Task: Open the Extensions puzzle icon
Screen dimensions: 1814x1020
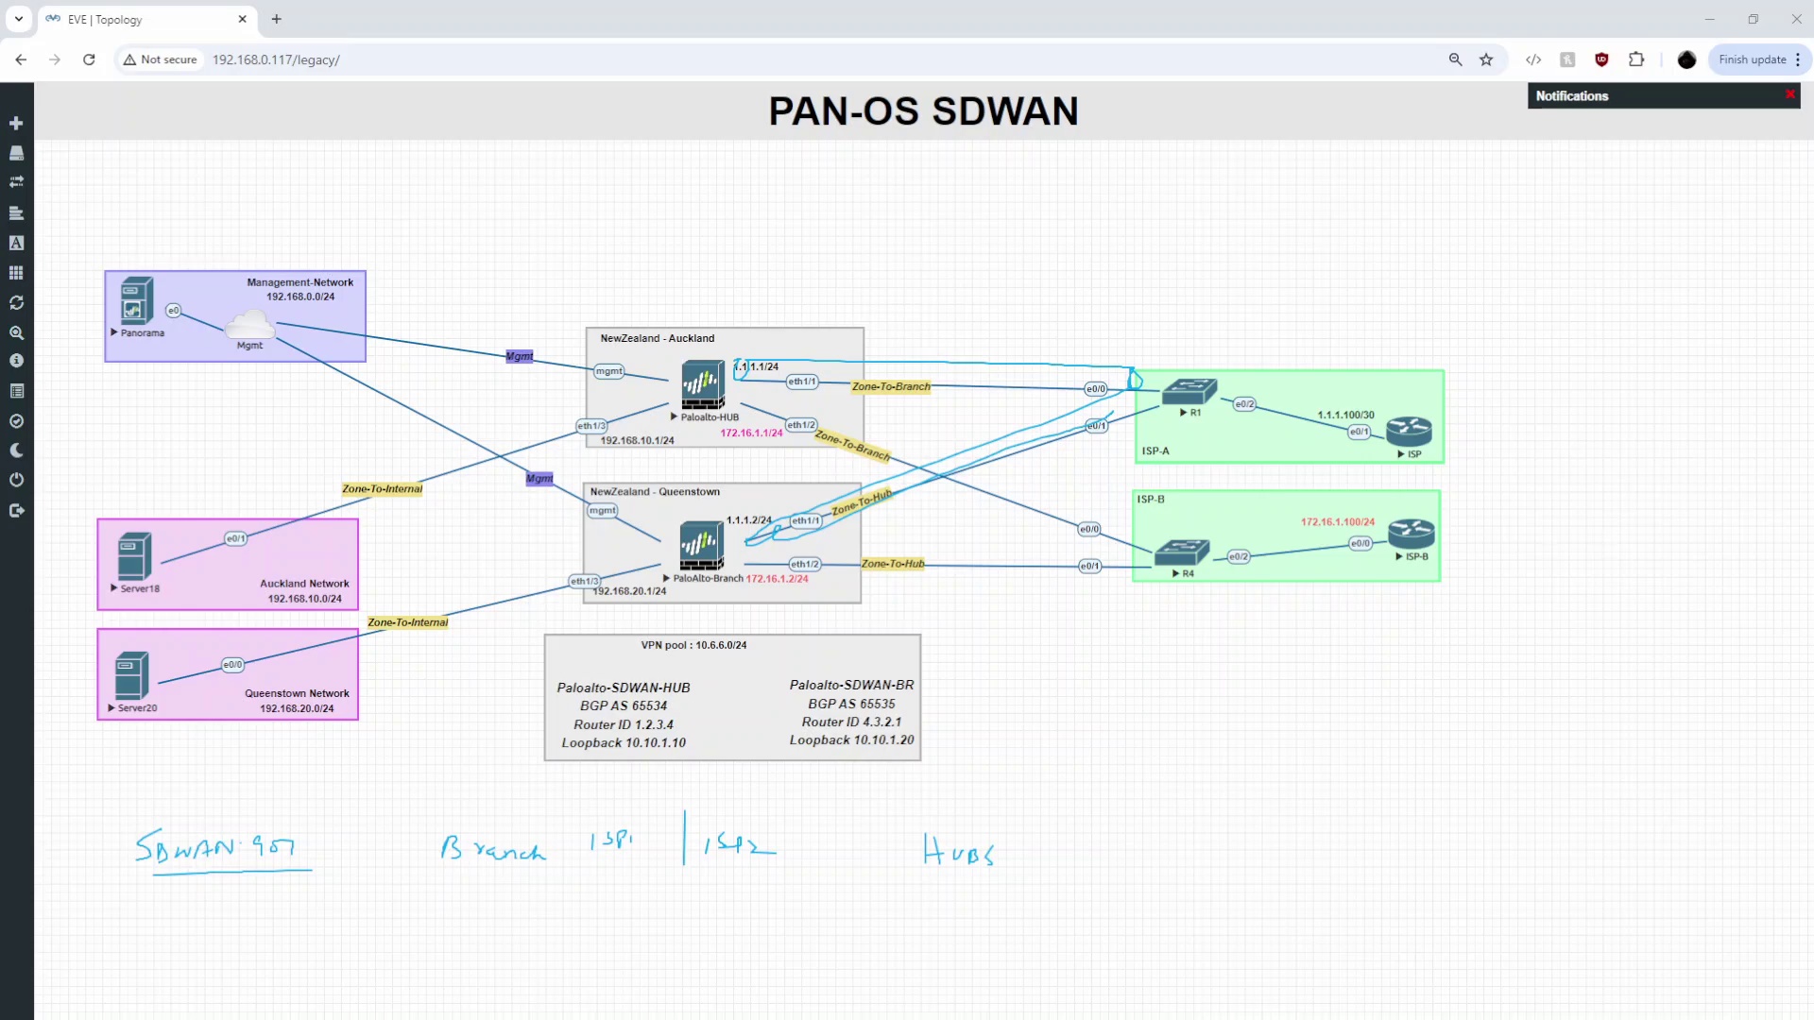Action: click(x=1636, y=59)
